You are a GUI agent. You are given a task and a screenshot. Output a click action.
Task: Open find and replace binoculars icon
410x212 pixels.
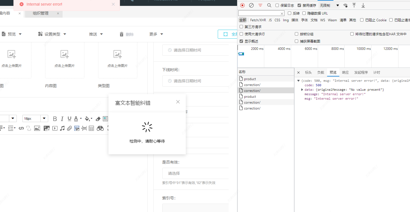[100, 128]
